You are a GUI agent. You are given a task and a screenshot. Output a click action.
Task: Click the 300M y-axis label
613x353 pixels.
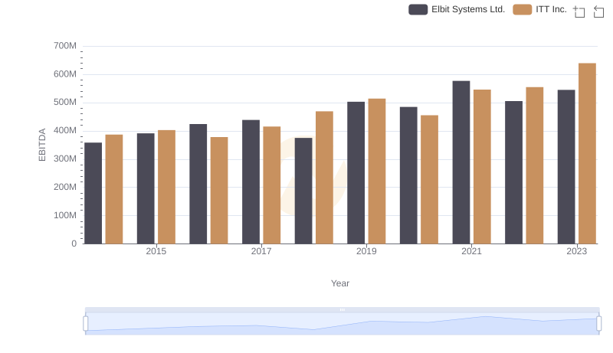coord(65,159)
